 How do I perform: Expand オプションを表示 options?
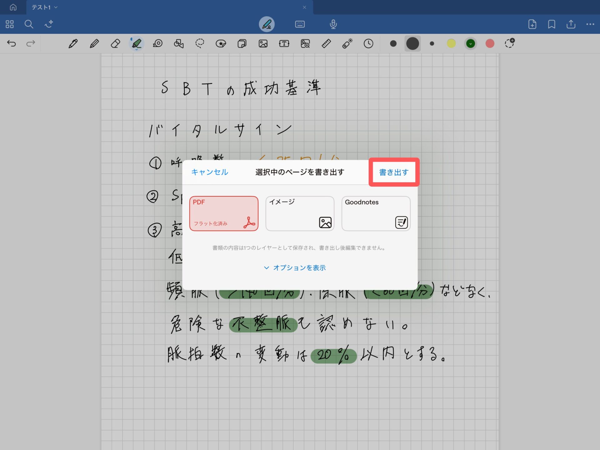[295, 268]
